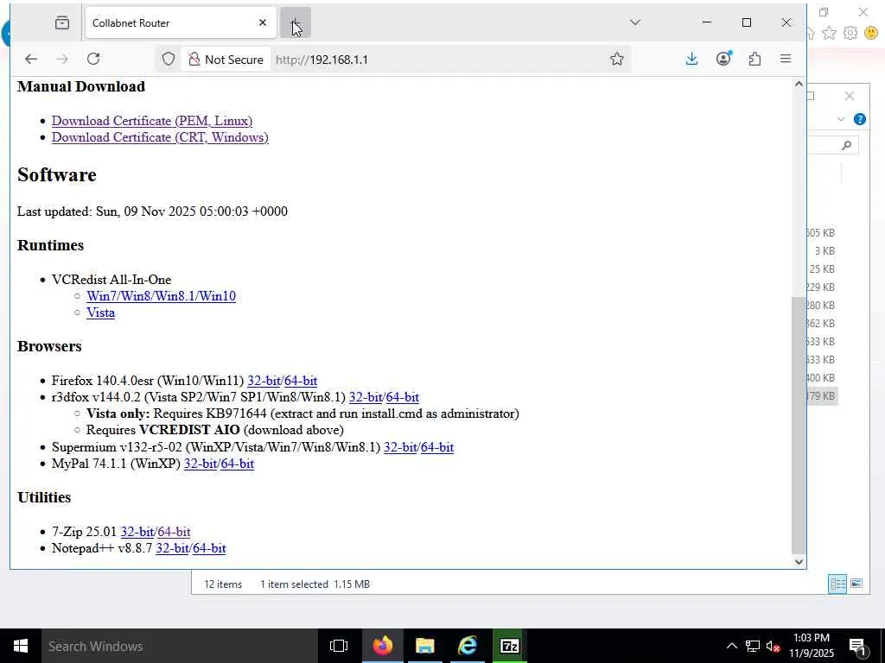Open the Firefox account icon
The height and width of the screenshot is (663, 885).
(x=723, y=59)
